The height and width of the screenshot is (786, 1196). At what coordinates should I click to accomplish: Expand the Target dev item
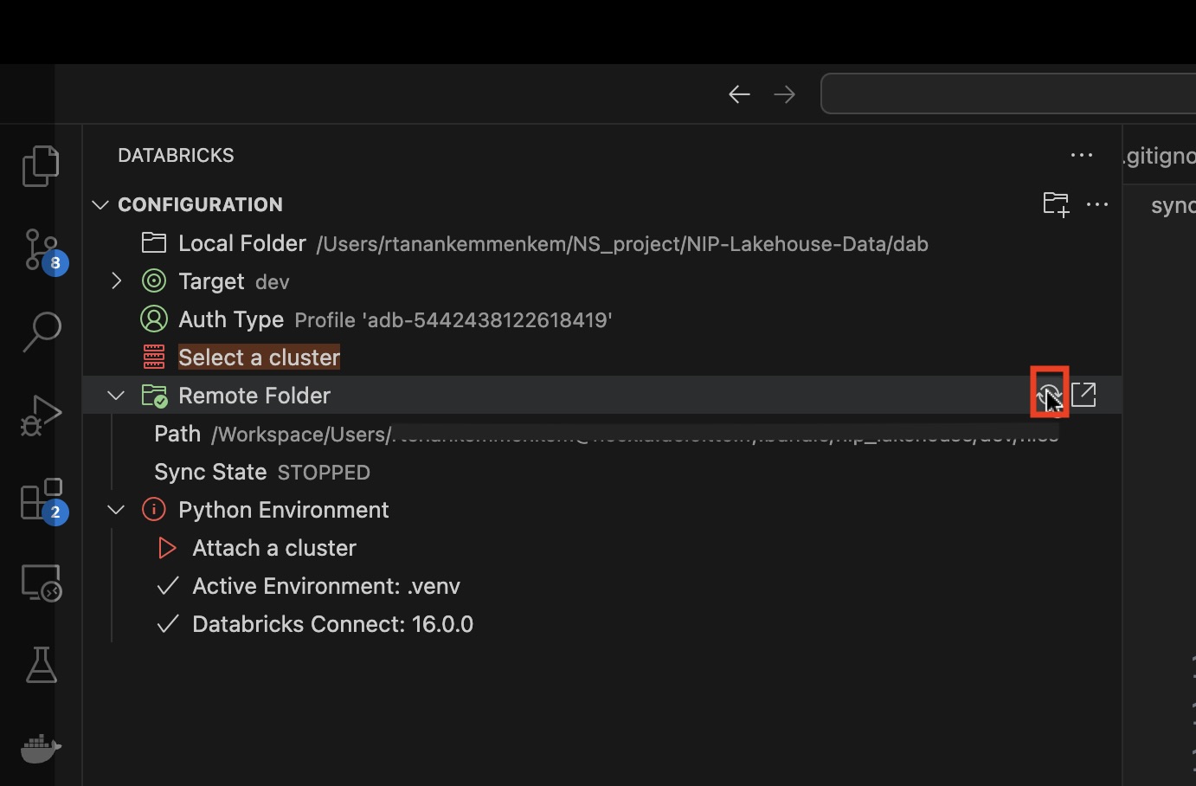(x=117, y=280)
